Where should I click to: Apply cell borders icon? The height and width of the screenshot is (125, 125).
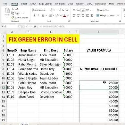pos(50,16)
